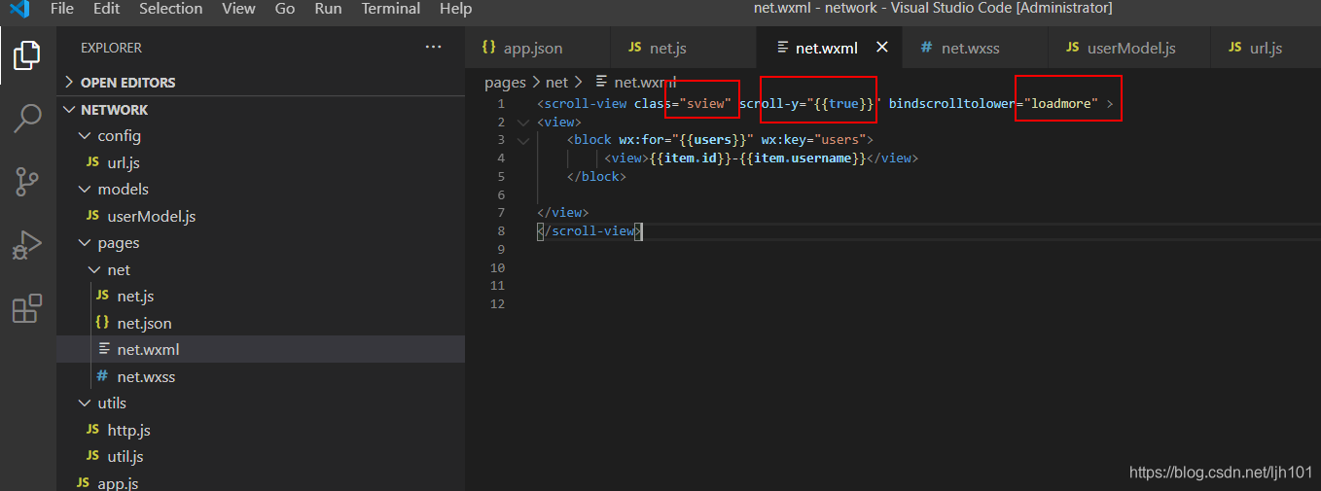Click the EXPLORER panel title
The height and width of the screenshot is (491, 1321).
point(111,48)
